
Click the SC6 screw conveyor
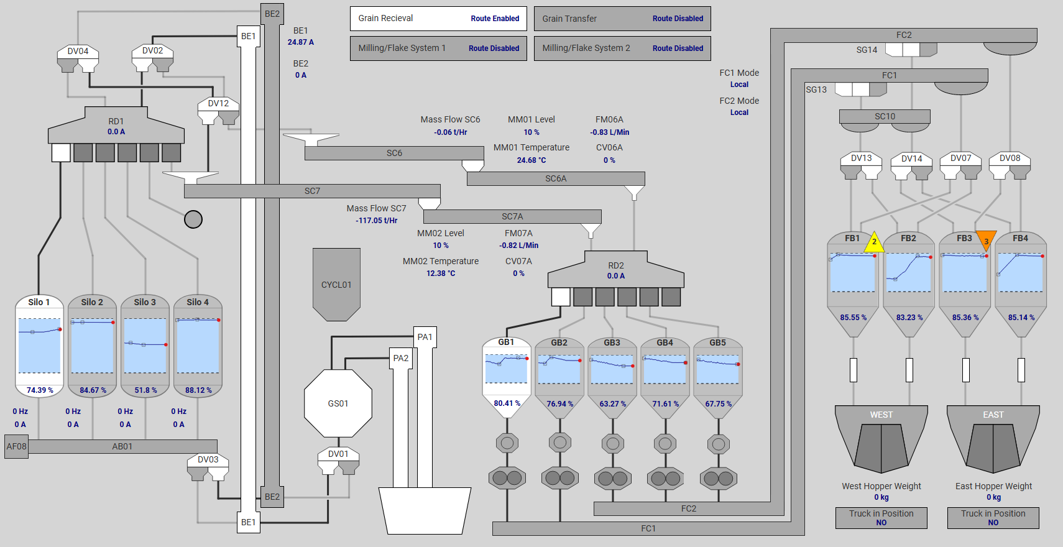(394, 153)
